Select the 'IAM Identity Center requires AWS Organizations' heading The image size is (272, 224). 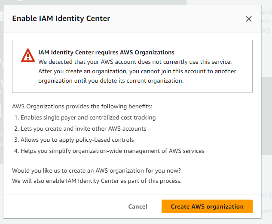tap(106, 52)
